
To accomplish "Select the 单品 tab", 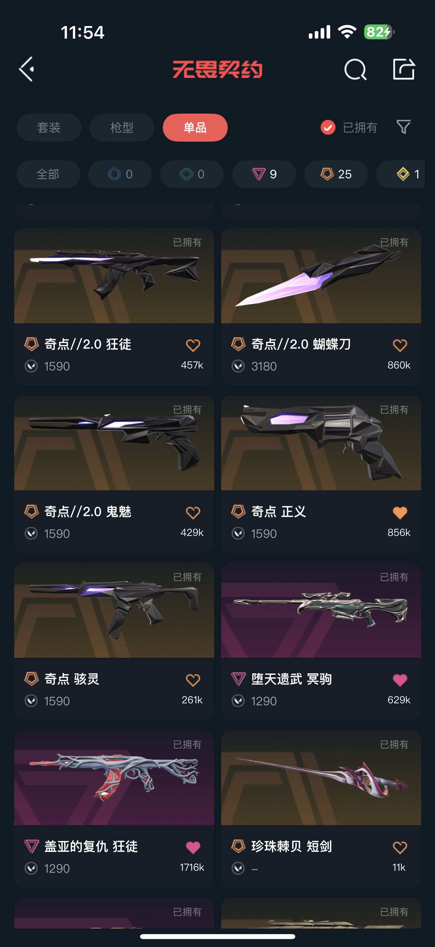I will (195, 127).
